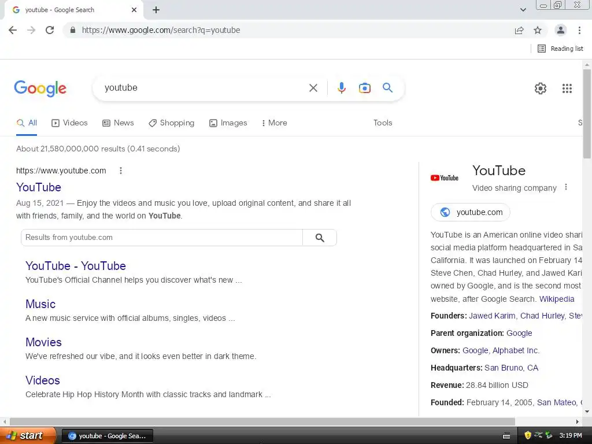Expand the More search options
Image resolution: width=592 pixels, height=444 pixels.
[x=275, y=123]
